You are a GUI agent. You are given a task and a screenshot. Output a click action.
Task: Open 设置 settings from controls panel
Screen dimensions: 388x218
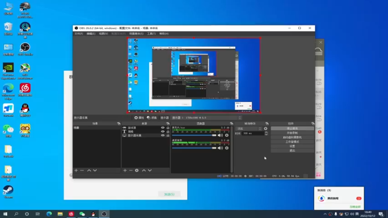tap(292, 146)
